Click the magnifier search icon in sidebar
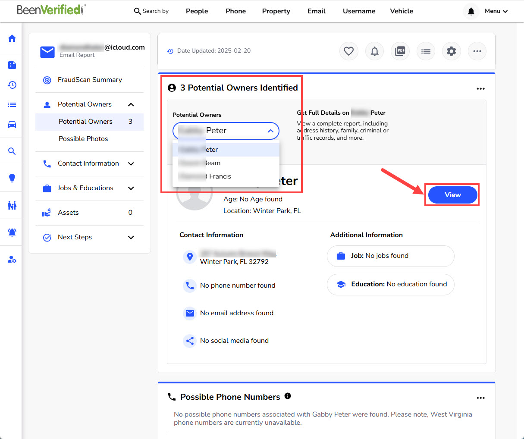Image resolution: width=524 pixels, height=439 pixels. click(12, 151)
